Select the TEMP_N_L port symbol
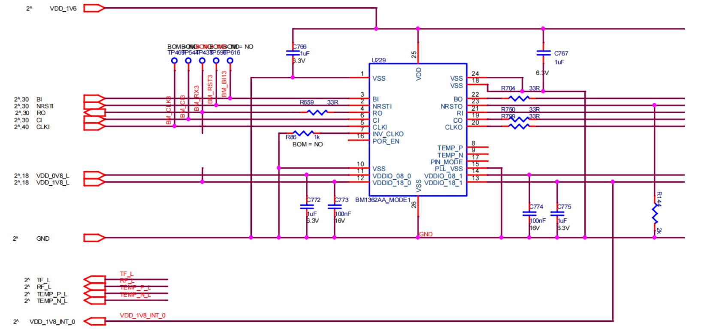Screen dimensions: 701x329 pyautogui.click(x=94, y=301)
